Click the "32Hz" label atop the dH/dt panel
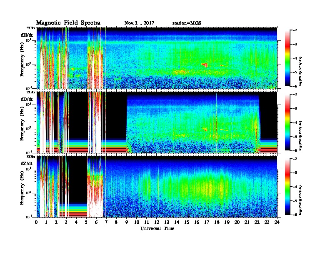Viewport: 330px width, 255px height. click(31, 28)
